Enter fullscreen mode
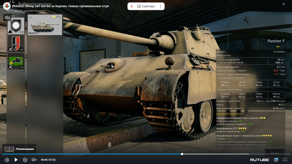 (x=285, y=160)
